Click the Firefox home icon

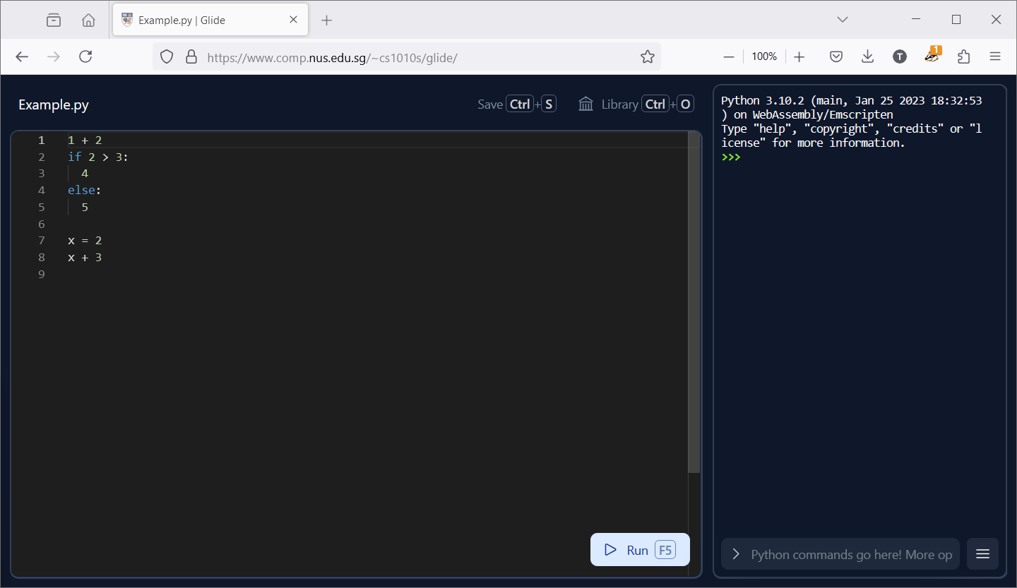coord(88,20)
